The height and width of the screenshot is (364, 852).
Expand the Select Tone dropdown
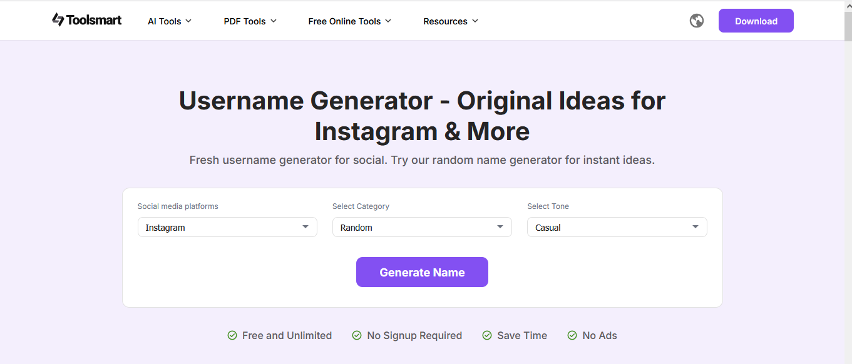click(x=617, y=227)
